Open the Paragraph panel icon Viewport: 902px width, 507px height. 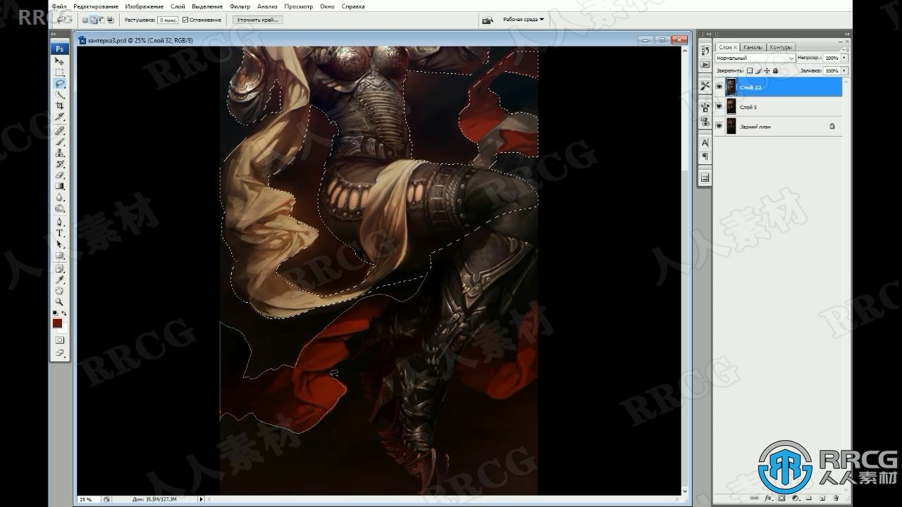click(705, 156)
